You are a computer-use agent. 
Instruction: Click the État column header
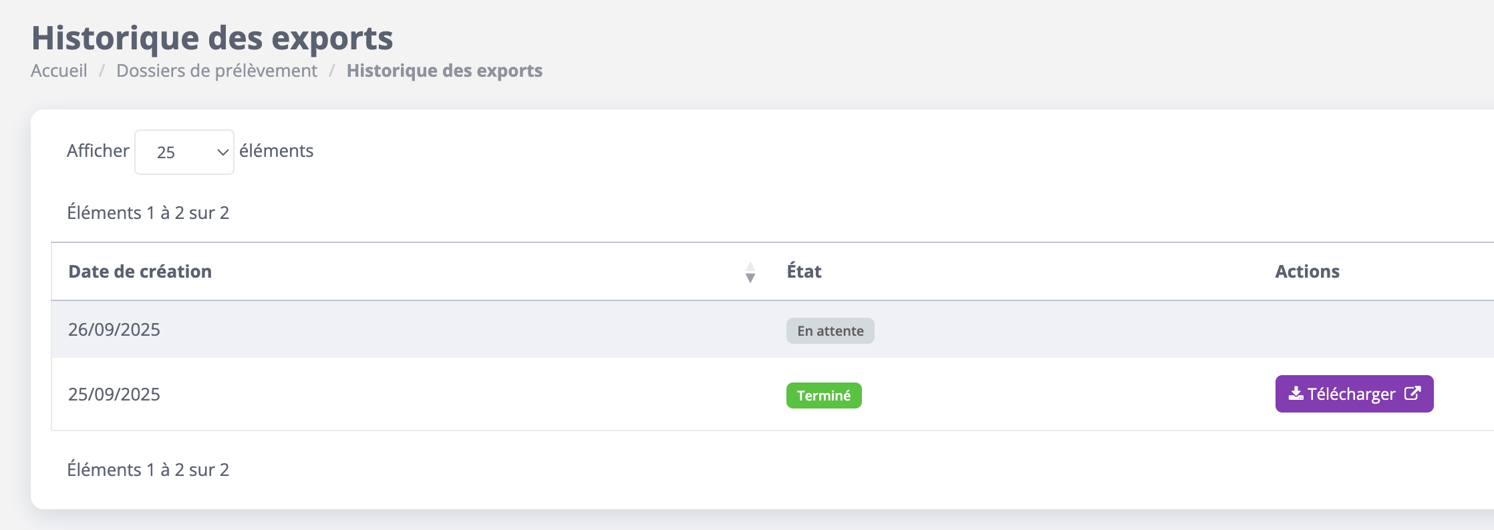[x=804, y=271]
